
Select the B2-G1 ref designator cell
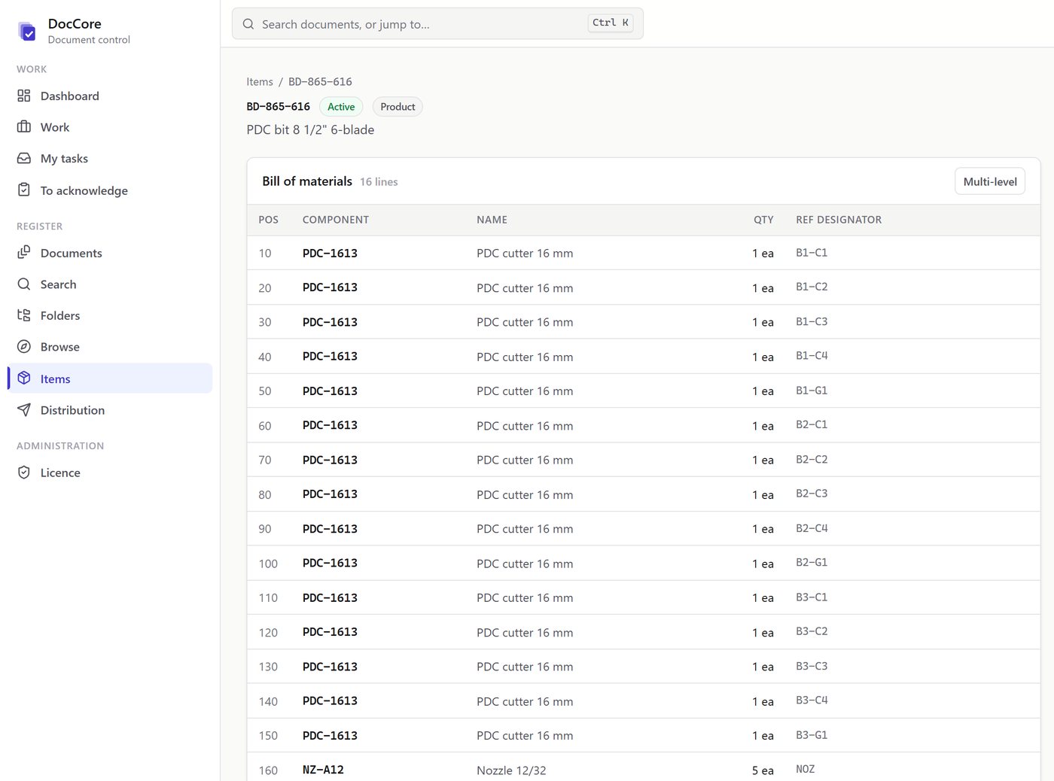coord(812,563)
